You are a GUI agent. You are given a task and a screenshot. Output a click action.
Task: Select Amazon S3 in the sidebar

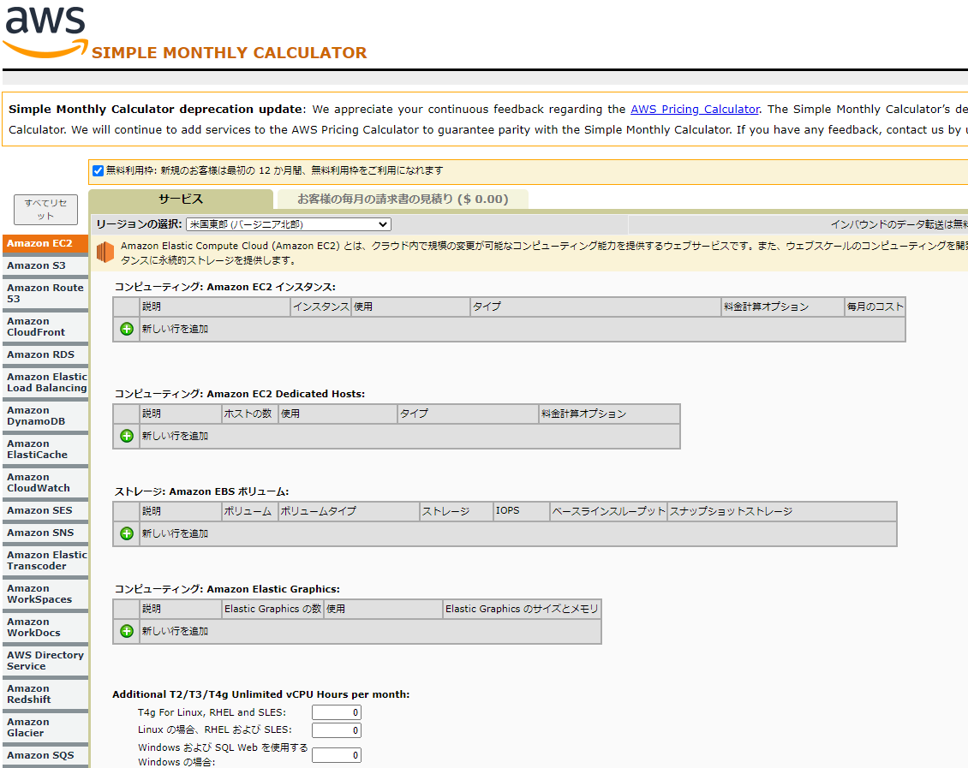[45, 266]
